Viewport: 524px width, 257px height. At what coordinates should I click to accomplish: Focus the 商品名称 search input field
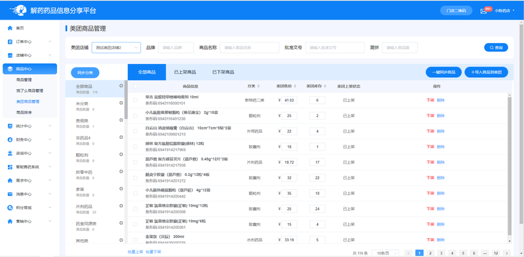(x=250, y=48)
